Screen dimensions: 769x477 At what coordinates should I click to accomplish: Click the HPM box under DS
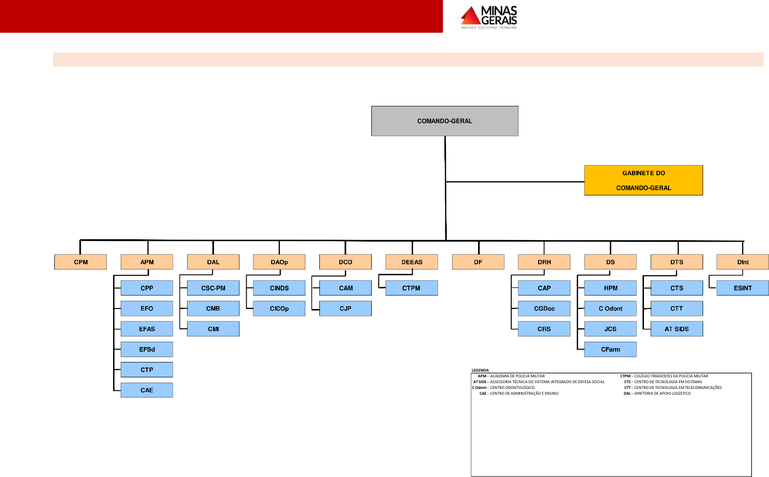point(610,288)
